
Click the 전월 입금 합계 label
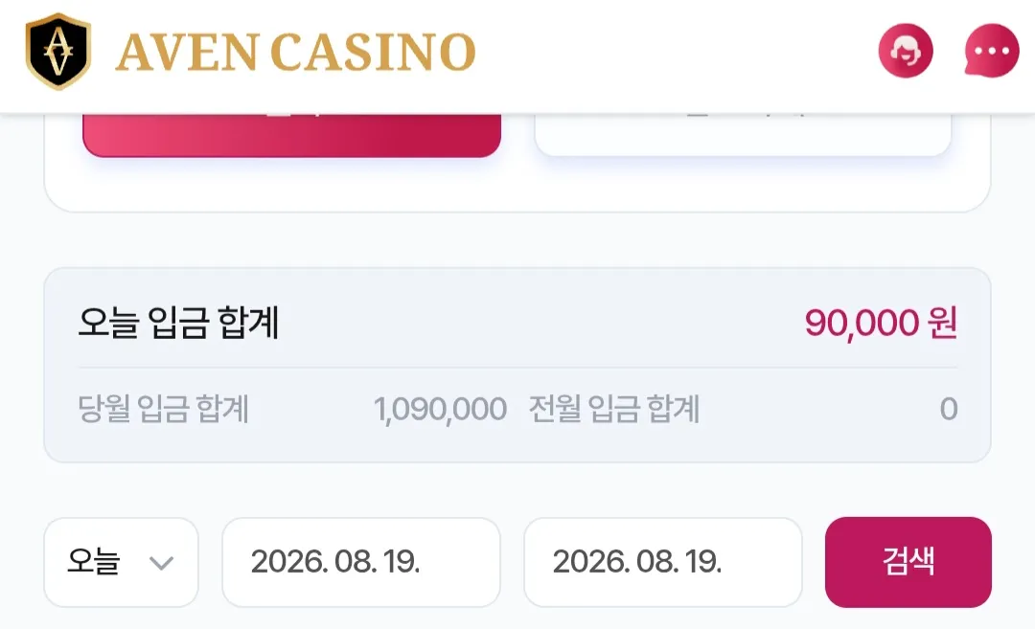click(614, 409)
